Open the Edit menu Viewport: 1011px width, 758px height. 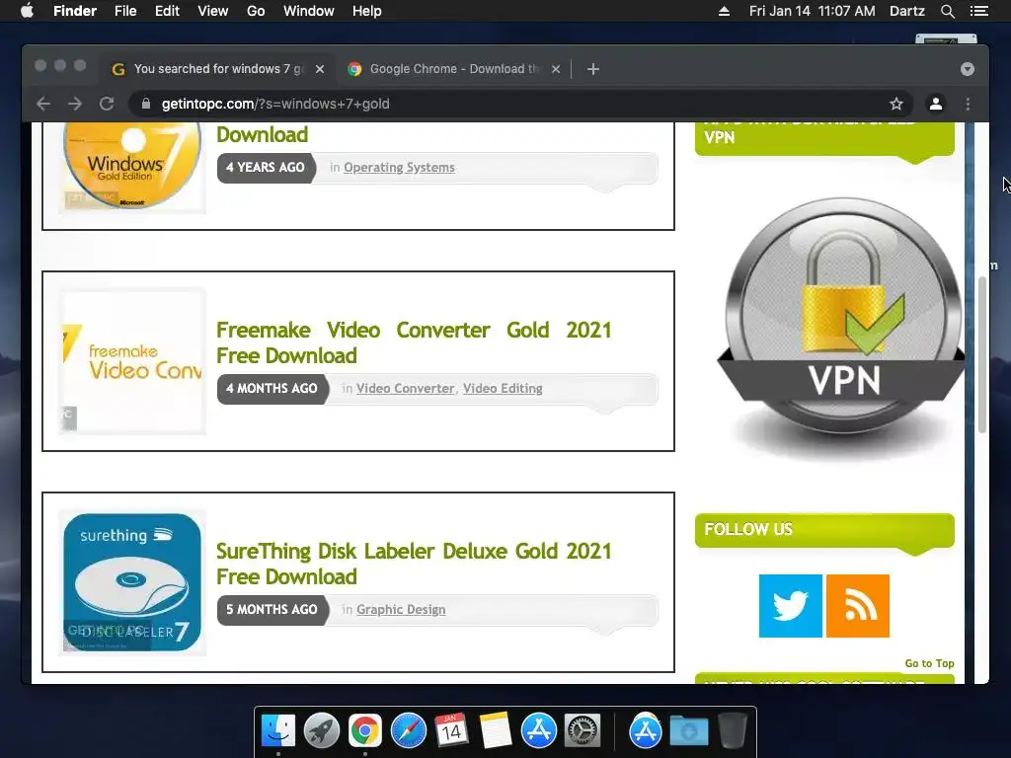(x=167, y=11)
